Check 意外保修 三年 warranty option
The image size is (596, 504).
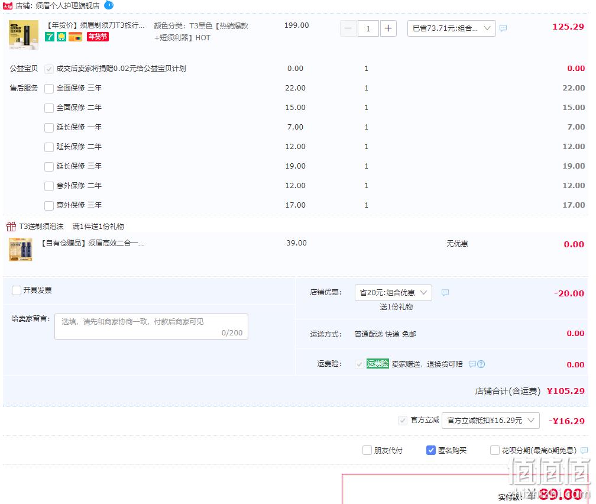(48, 206)
